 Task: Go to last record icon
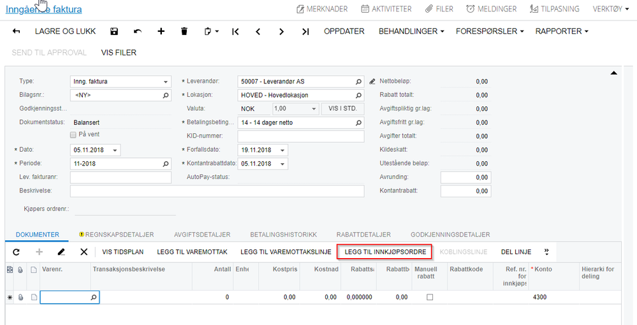[x=305, y=31]
